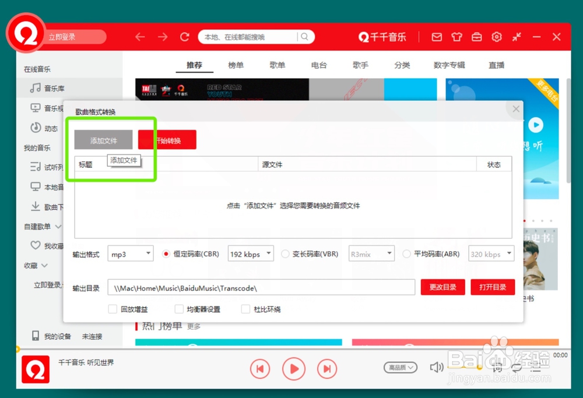The height and width of the screenshot is (398, 583).
Task: Enable the 回放增益 checkbox
Action: 113,309
